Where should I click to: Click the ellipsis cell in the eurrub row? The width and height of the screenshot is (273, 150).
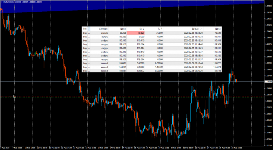89,33
